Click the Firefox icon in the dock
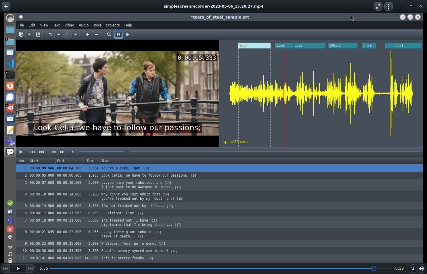This screenshot has width=427, height=274. click(x=10, y=86)
